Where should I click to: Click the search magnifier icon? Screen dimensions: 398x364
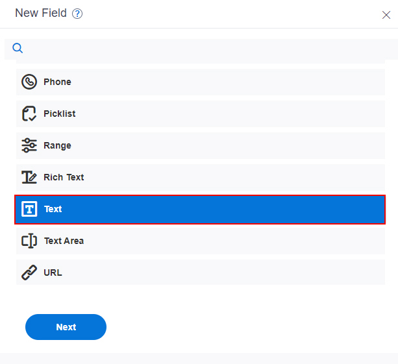point(18,48)
